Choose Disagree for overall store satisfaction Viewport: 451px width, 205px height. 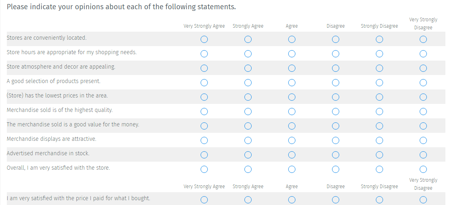click(x=336, y=169)
